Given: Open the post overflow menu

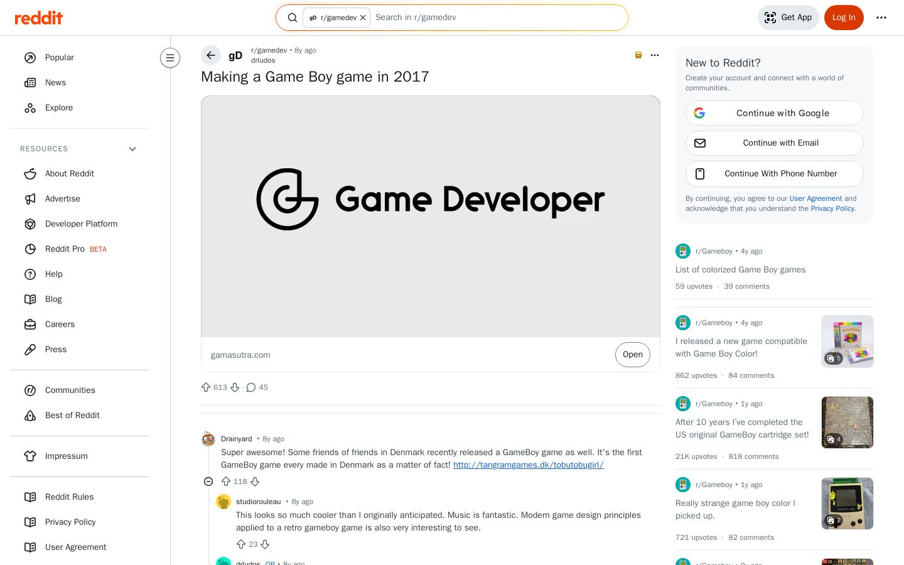Looking at the screenshot, I should 655,55.
